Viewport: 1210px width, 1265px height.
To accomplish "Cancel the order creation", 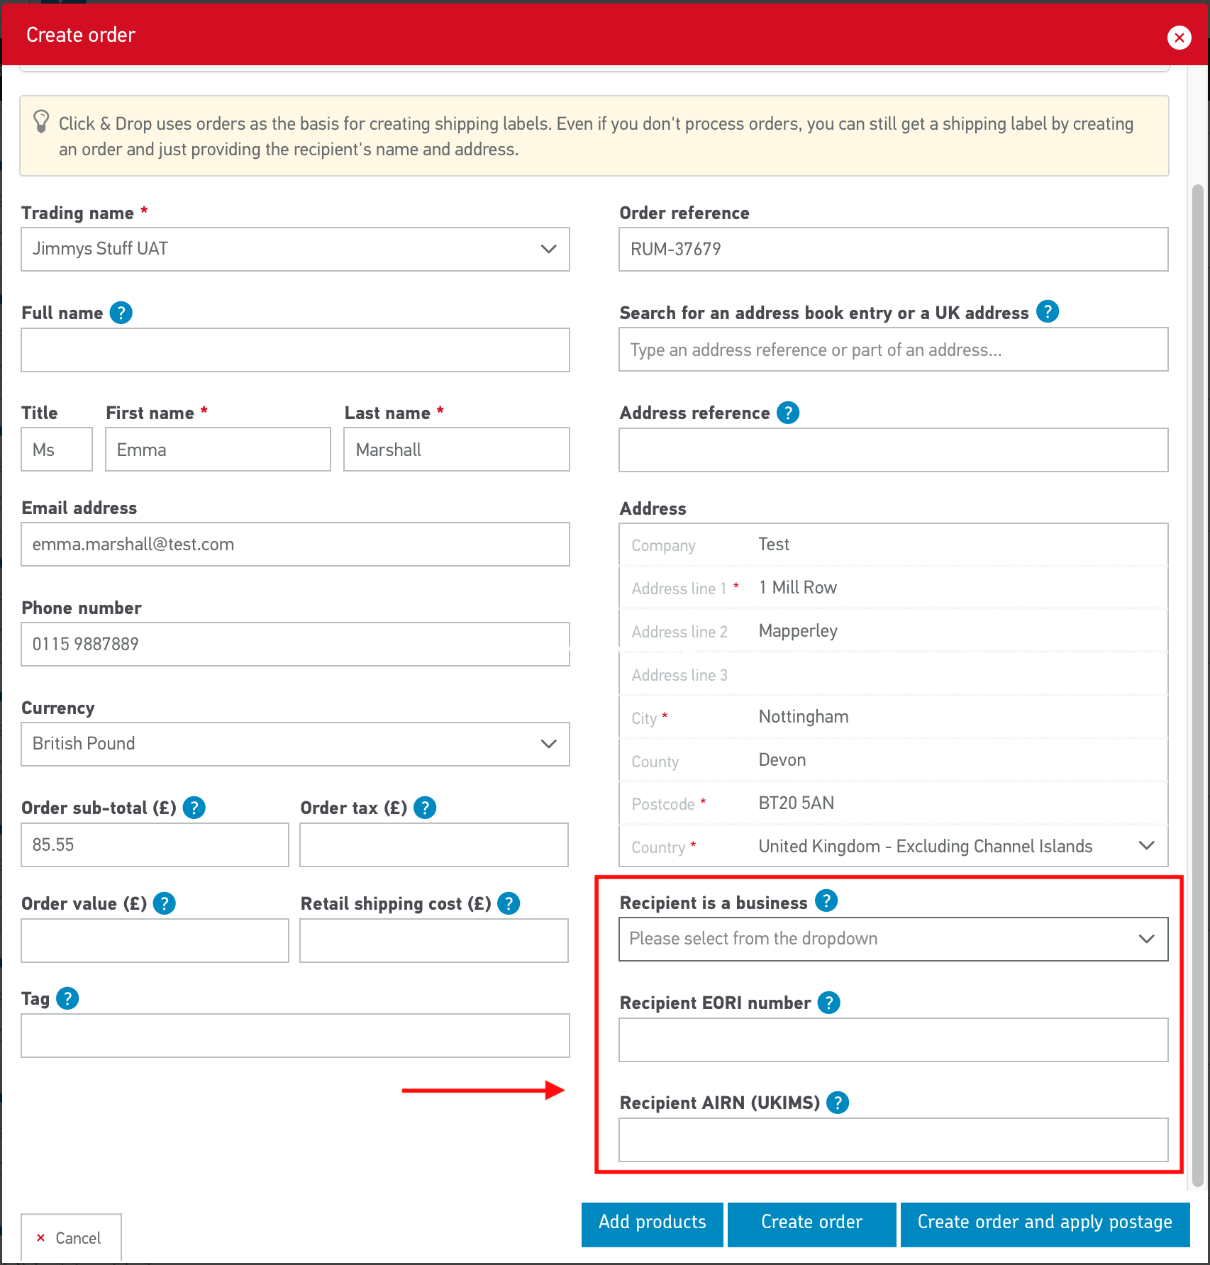I will [x=71, y=1238].
